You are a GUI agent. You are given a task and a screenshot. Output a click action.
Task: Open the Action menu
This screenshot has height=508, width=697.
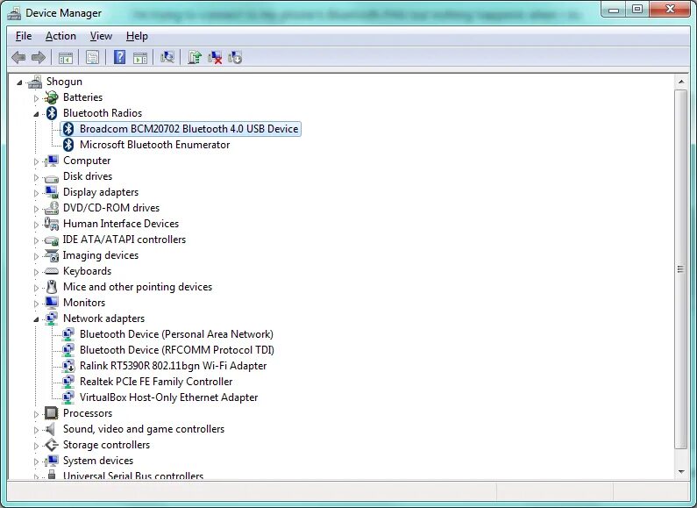(x=60, y=36)
